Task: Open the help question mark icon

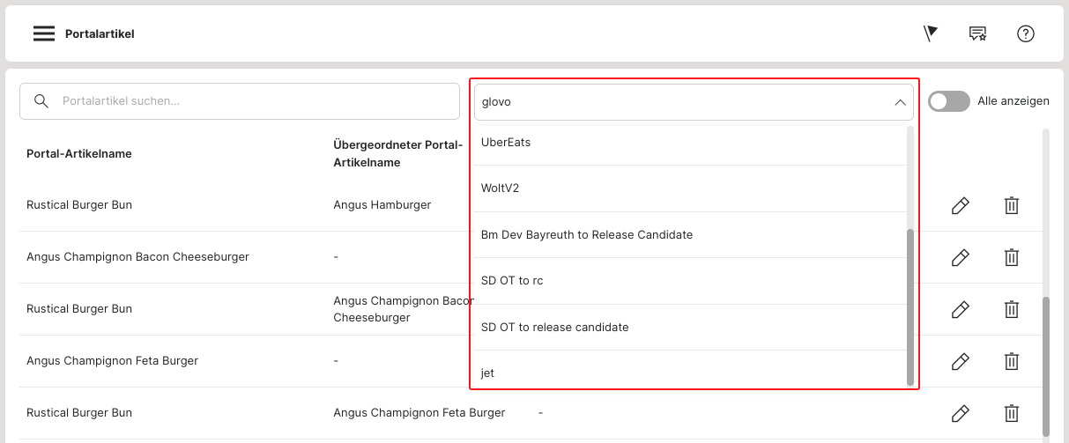Action: pos(1025,33)
